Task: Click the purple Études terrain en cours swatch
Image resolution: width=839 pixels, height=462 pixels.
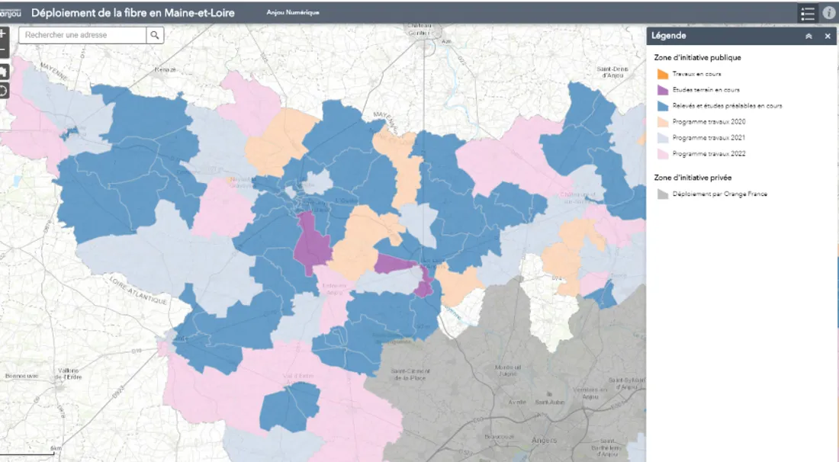Action: click(x=662, y=90)
